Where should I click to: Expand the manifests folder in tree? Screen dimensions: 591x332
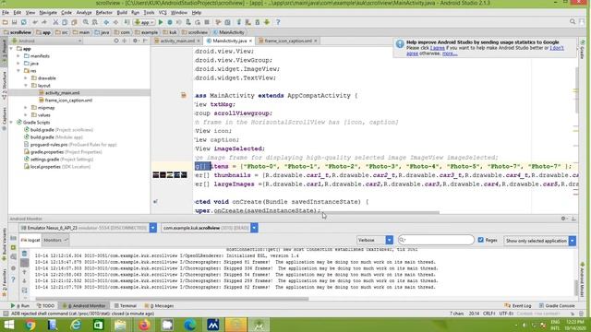pyautogui.click(x=18, y=56)
